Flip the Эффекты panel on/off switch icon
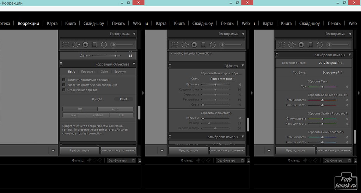 pos(170,66)
